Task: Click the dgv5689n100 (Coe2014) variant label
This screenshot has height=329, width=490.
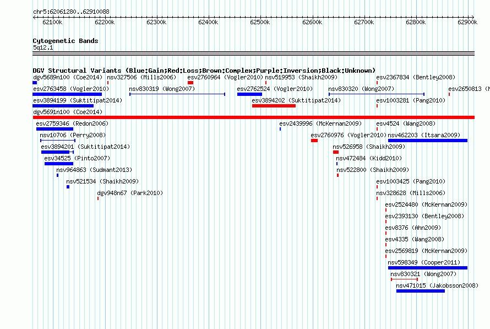Action: click(68, 77)
